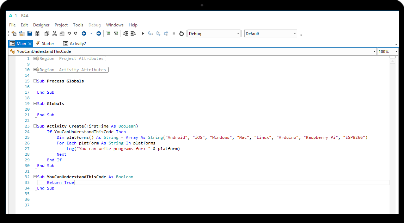Click the Cut scissors icon
The image size is (404, 223).
[x=55, y=33]
